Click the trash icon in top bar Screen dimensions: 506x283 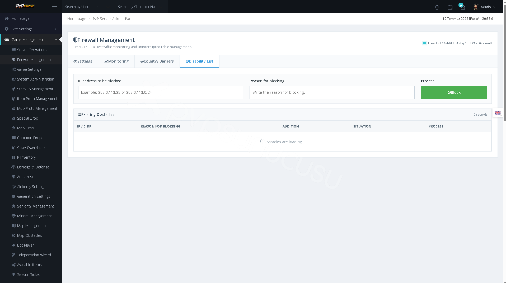pos(437,7)
